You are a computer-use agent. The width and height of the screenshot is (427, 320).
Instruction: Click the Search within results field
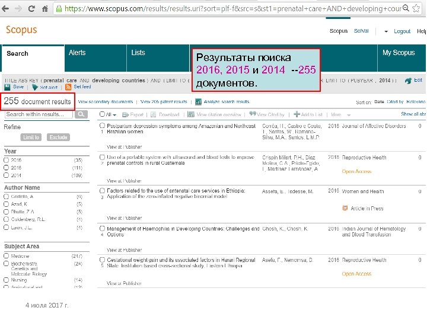coord(39,114)
